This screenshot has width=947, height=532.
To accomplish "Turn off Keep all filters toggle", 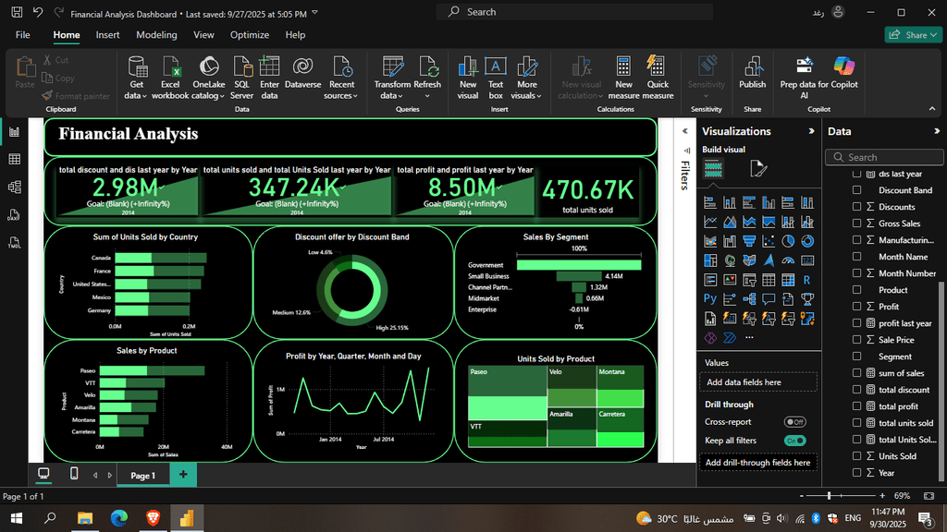I will 794,441.
